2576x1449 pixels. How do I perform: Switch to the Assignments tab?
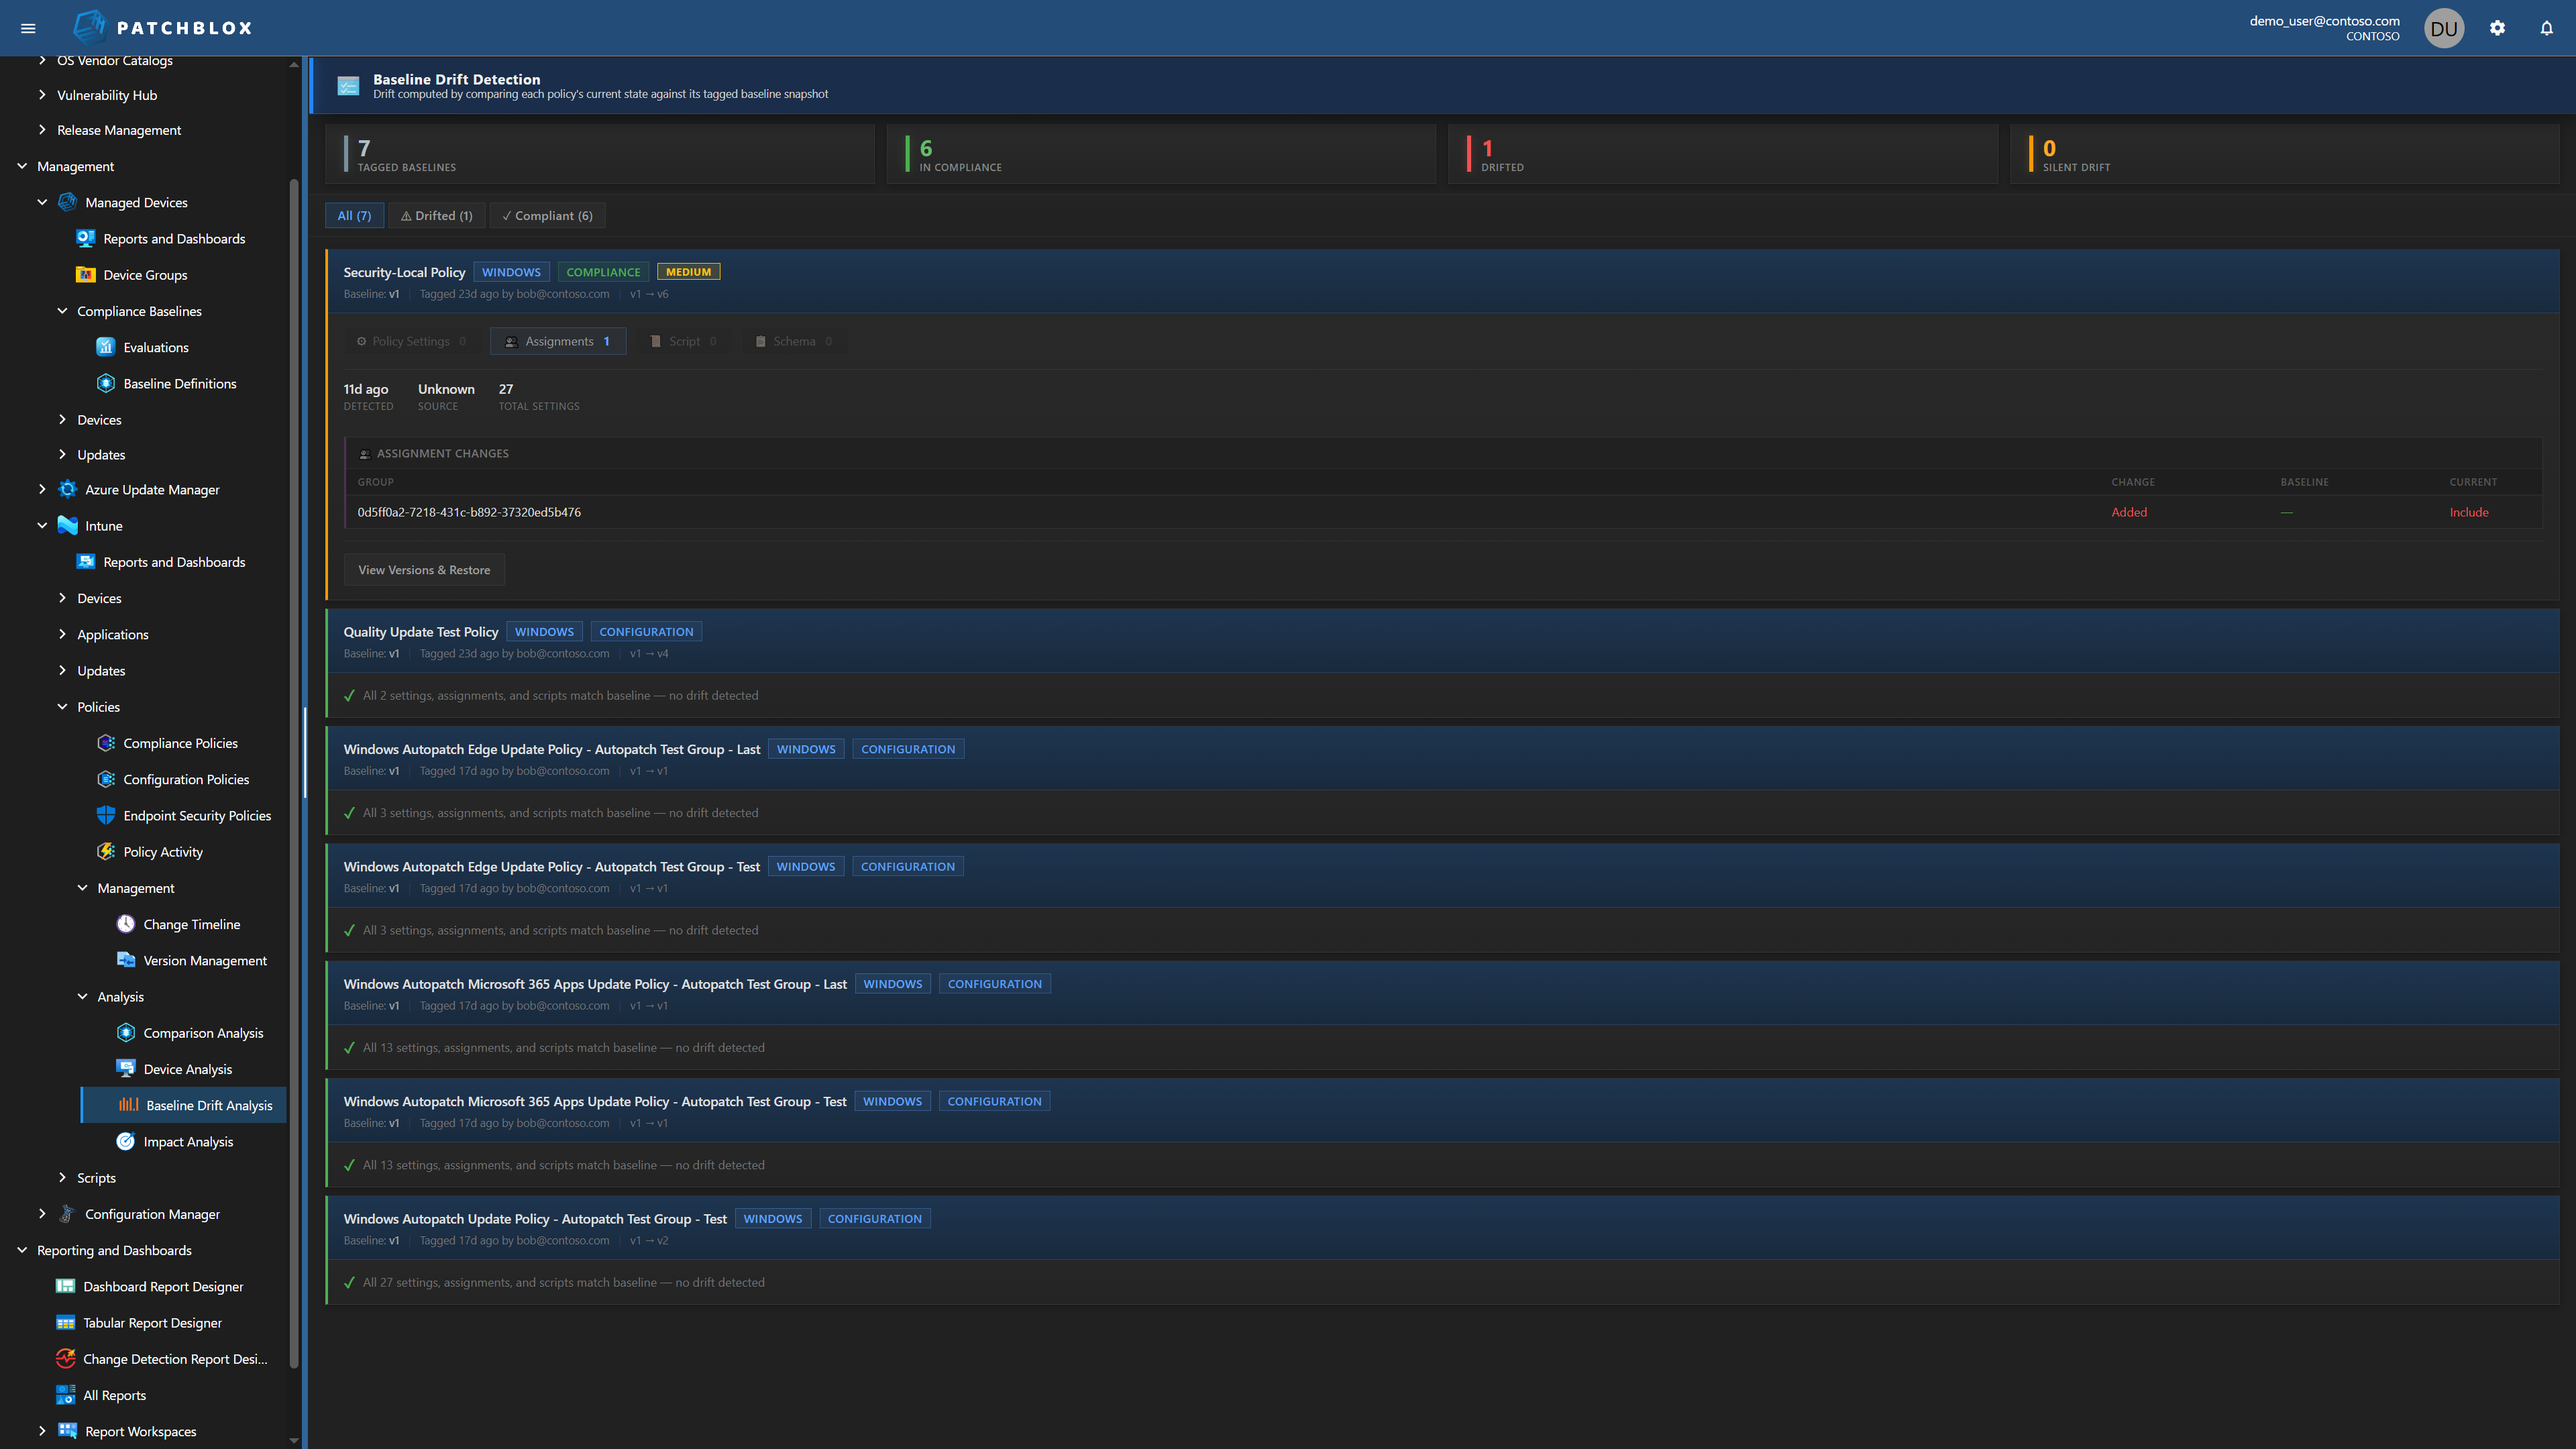558,341
